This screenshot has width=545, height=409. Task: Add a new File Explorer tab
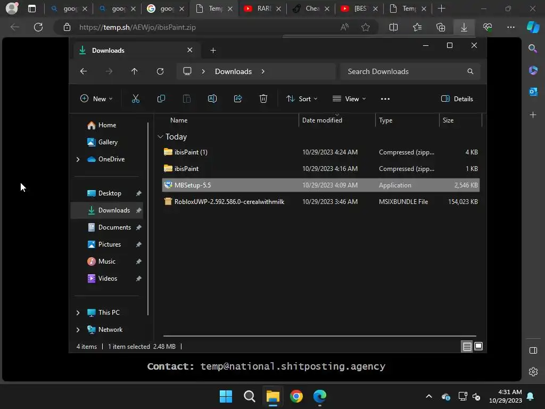pyautogui.click(x=213, y=51)
